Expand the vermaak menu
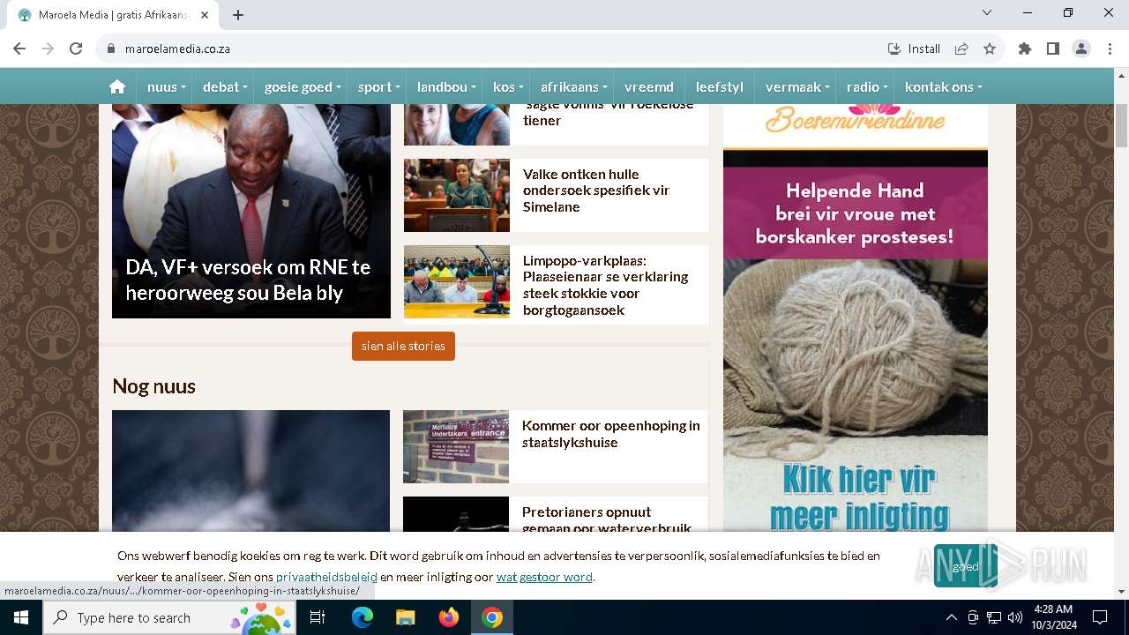Viewport: 1129px width, 635px height. pyautogui.click(x=797, y=86)
